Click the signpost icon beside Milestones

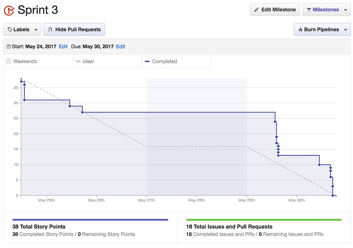coord(309,9)
